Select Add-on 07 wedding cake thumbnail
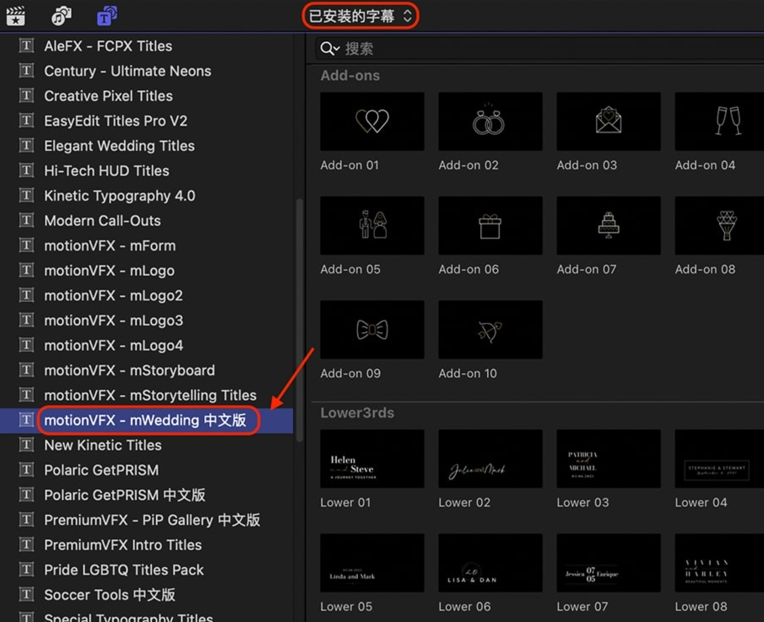 point(609,226)
